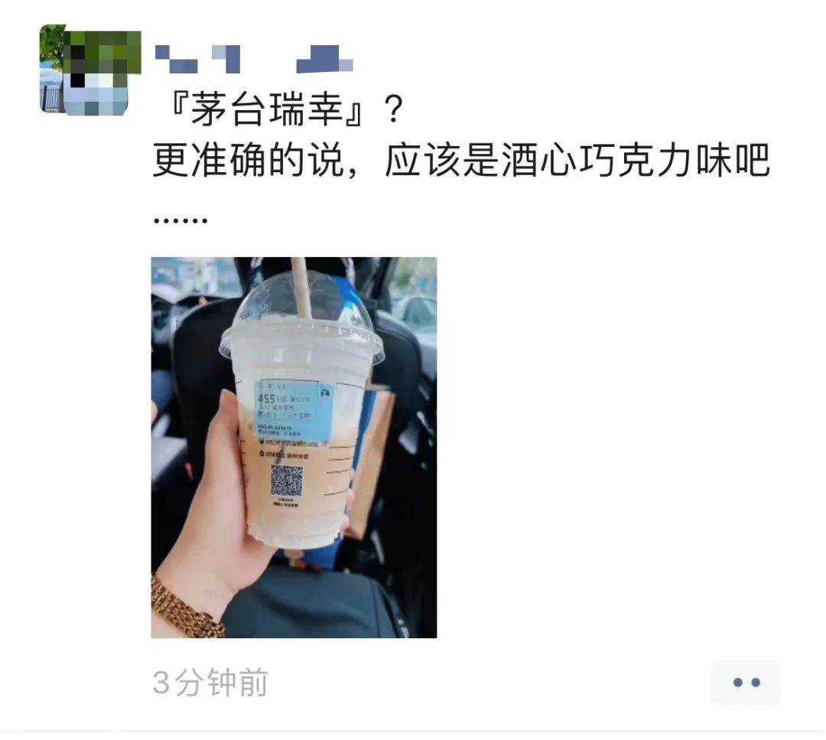
Task: Click the number 455 on the label
Action: pyautogui.click(x=267, y=399)
